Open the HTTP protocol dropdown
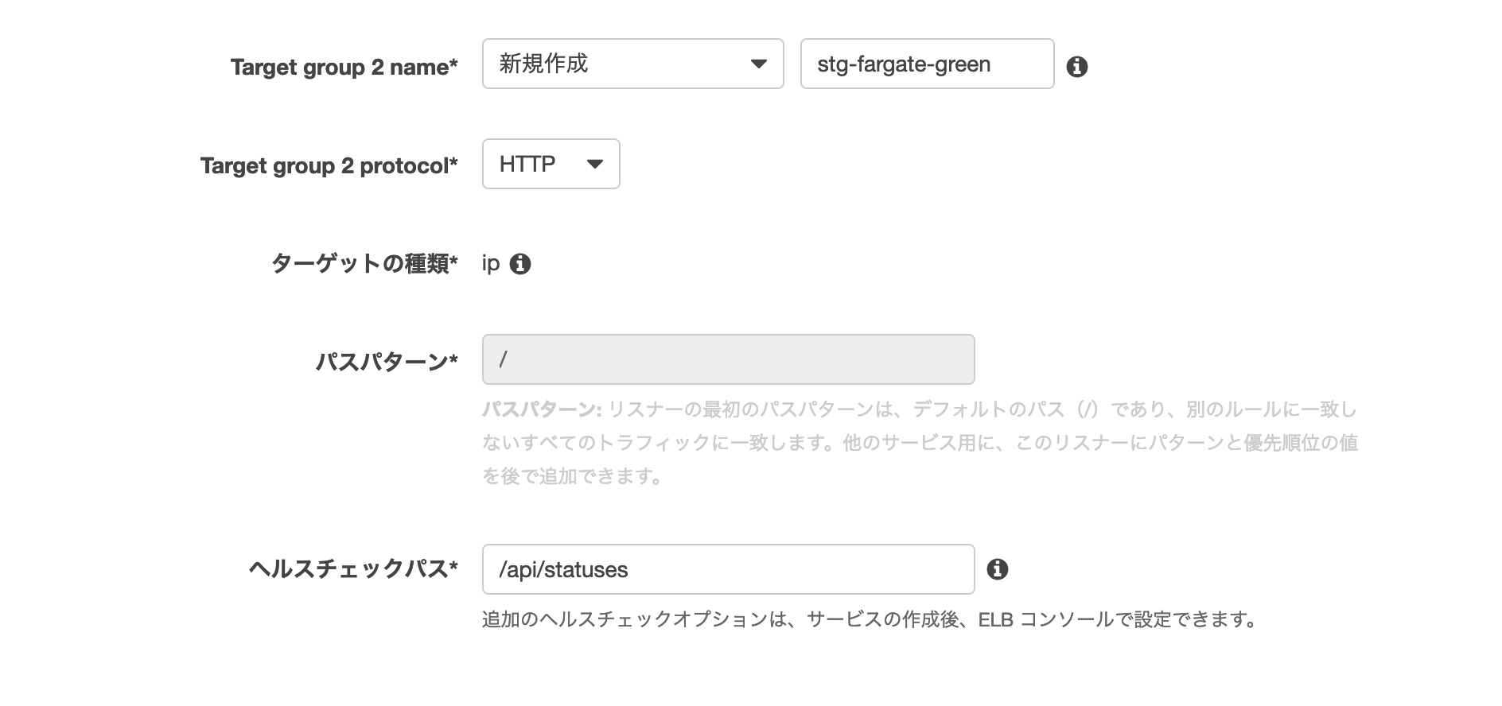The width and height of the screenshot is (1502, 706). 551,164
